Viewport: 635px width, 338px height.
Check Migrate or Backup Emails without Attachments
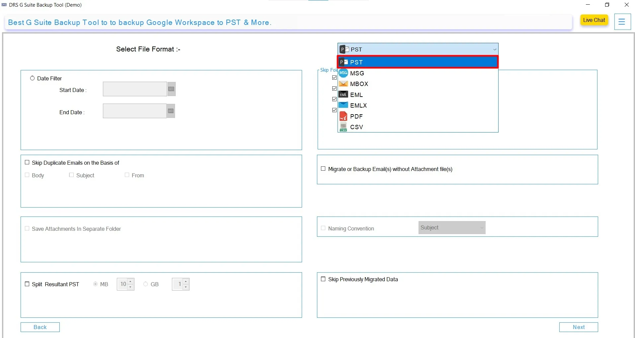coord(323,169)
